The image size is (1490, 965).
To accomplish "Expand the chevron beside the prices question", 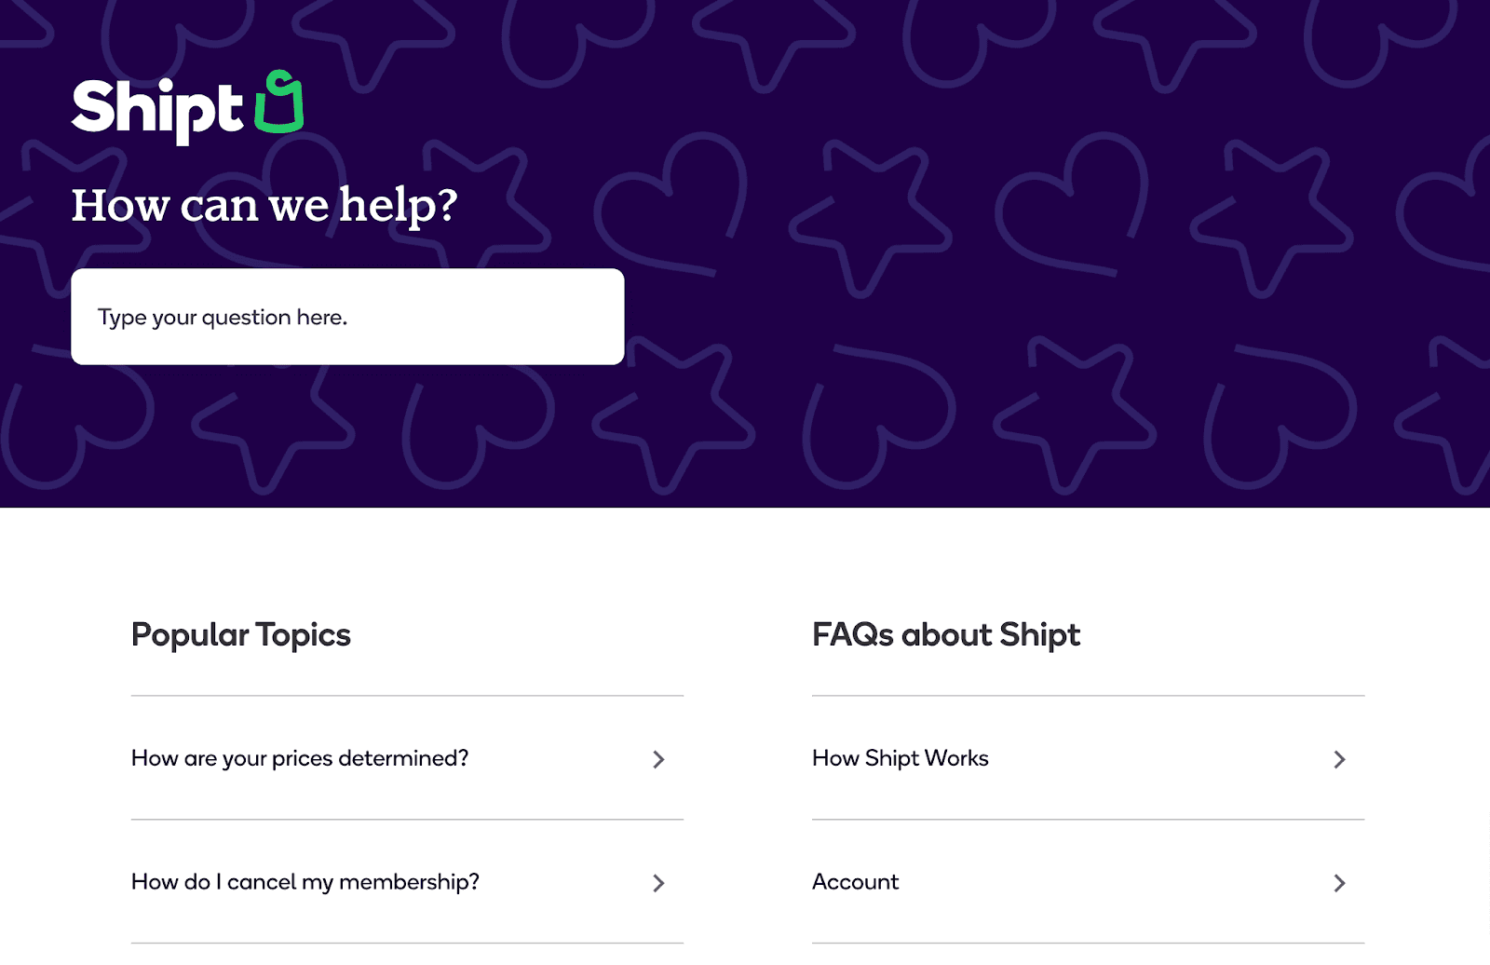I will 658,759.
